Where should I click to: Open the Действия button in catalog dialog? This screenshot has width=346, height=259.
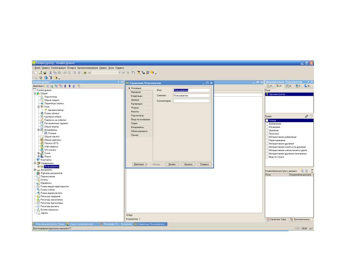click(x=140, y=164)
